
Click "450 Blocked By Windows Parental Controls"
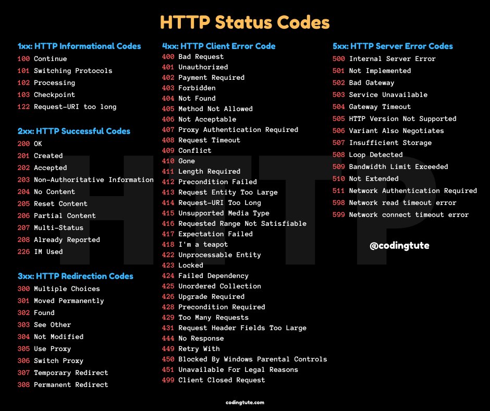point(244,359)
